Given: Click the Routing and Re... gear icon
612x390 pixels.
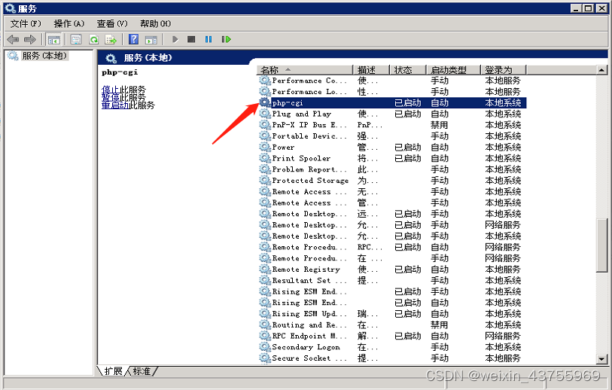Looking at the screenshot, I should click(x=265, y=324).
